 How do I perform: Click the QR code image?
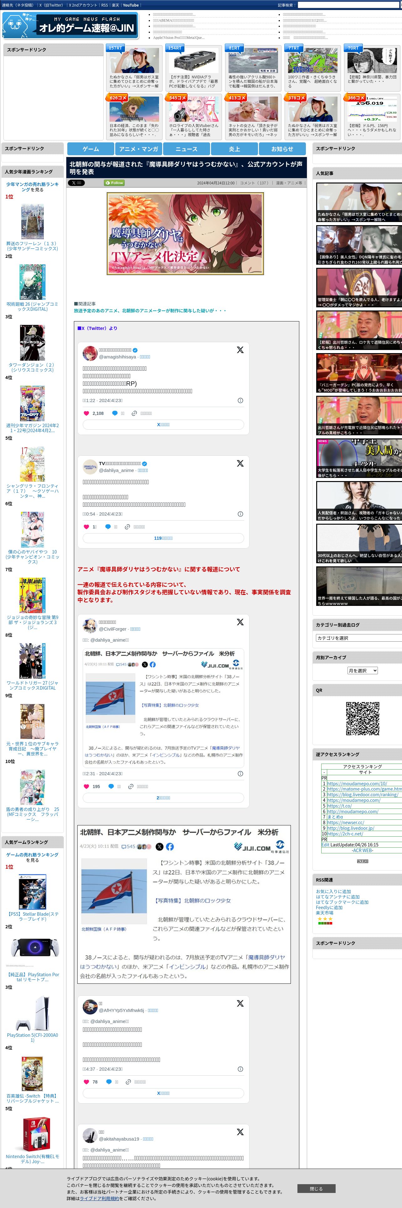coord(362,718)
